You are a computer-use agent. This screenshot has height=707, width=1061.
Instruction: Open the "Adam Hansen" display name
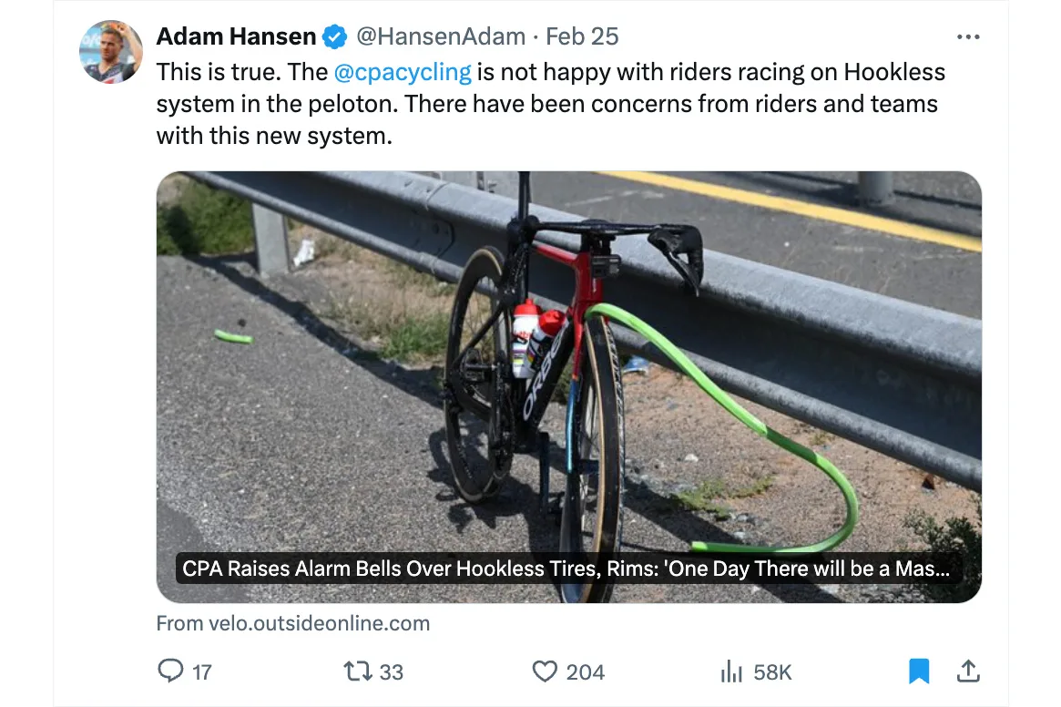236,36
